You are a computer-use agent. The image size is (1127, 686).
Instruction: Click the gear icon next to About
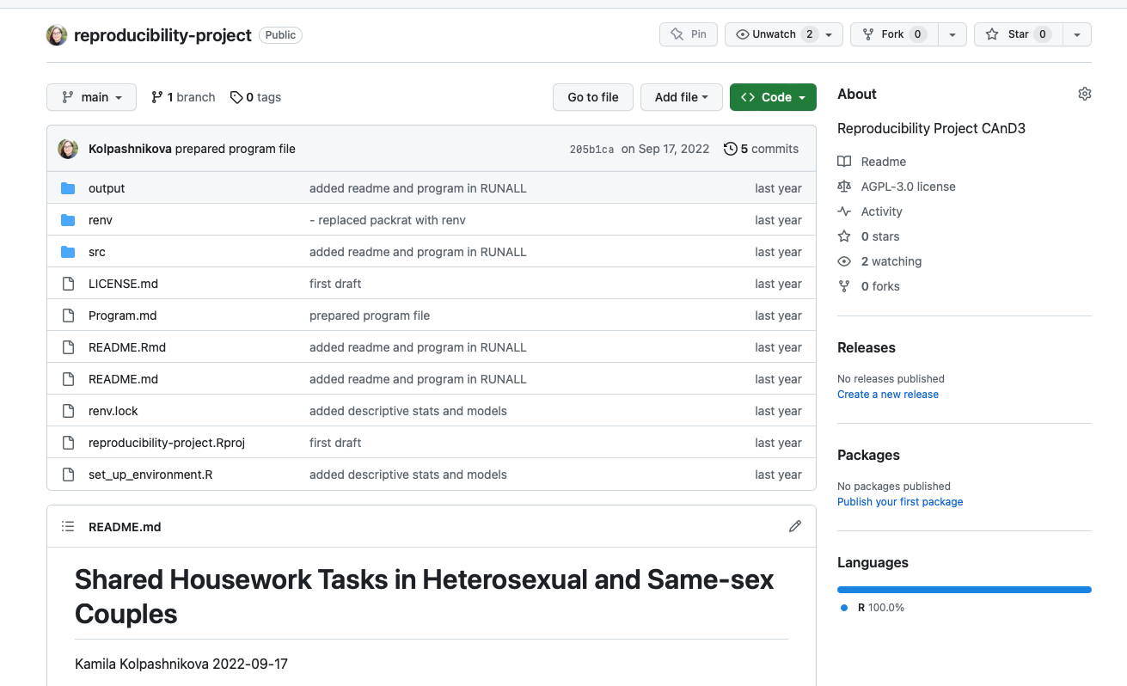(x=1085, y=94)
